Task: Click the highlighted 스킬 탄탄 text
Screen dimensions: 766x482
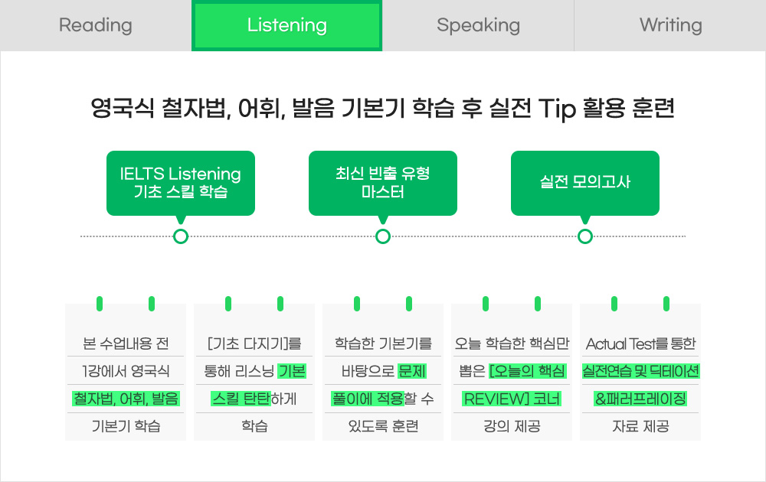Action: pos(241,399)
